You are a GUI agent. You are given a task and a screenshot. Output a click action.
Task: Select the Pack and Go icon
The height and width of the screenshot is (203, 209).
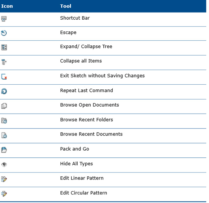tap(4, 150)
